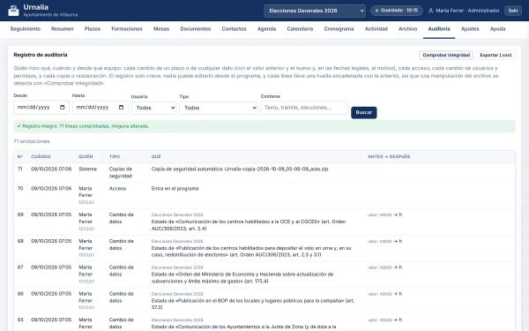Open the Ayuda tab

497,29
